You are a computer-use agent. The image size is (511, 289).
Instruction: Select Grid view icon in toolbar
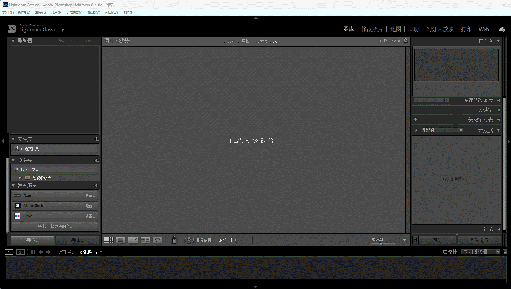click(108, 240)
